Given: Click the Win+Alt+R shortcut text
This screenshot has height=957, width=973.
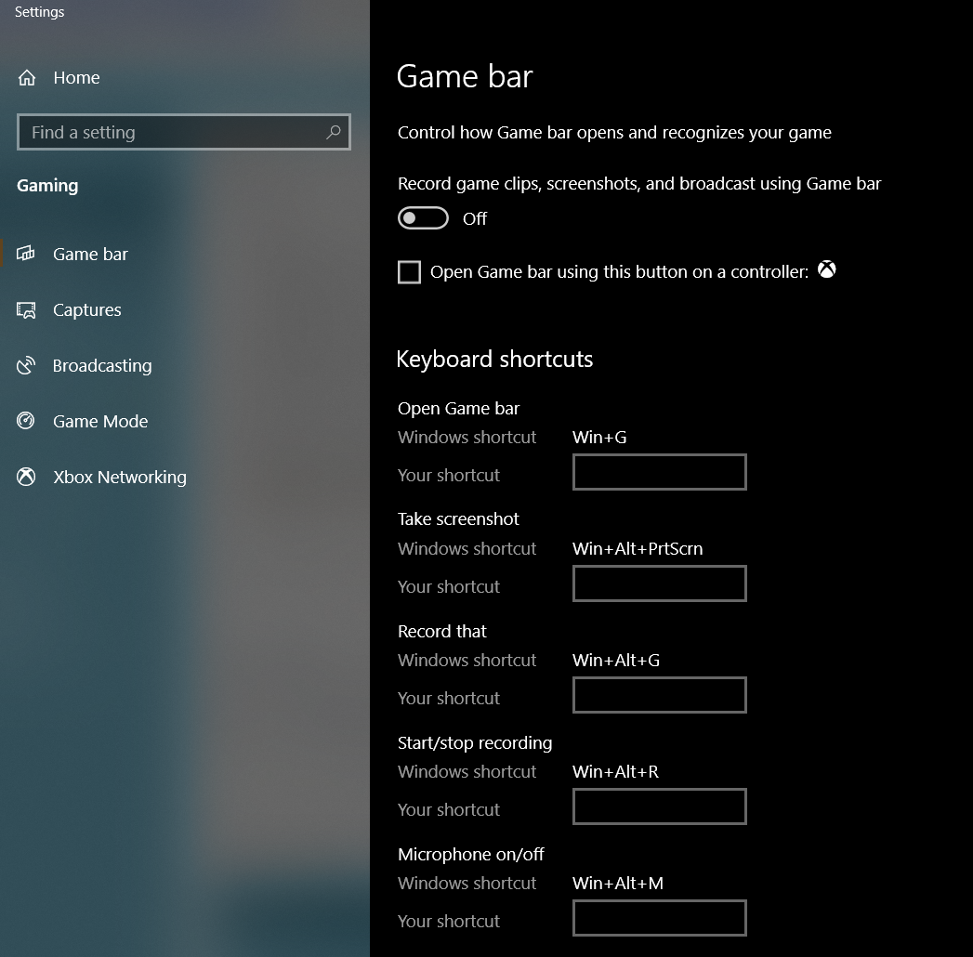Looking at the screenshot, I should pyautogui.click(x=615, y=772).
